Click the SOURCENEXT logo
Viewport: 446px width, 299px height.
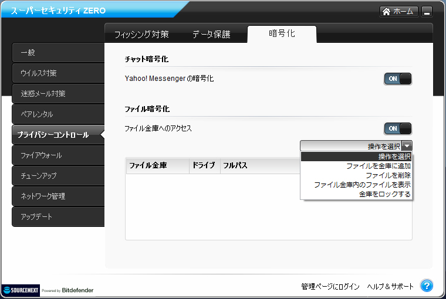pyautogui.click(x=21, y=290)
